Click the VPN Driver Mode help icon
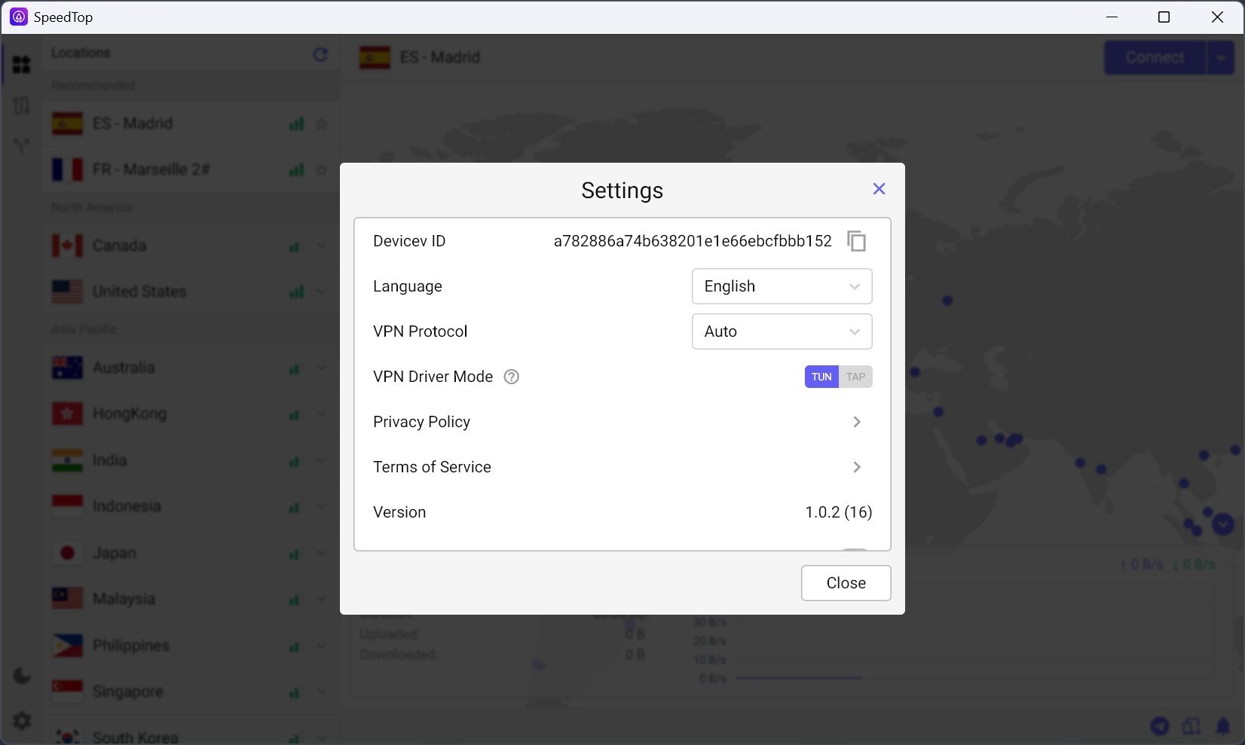The width and height of the screenshot is (1245, 745). (x=512, y=377)
